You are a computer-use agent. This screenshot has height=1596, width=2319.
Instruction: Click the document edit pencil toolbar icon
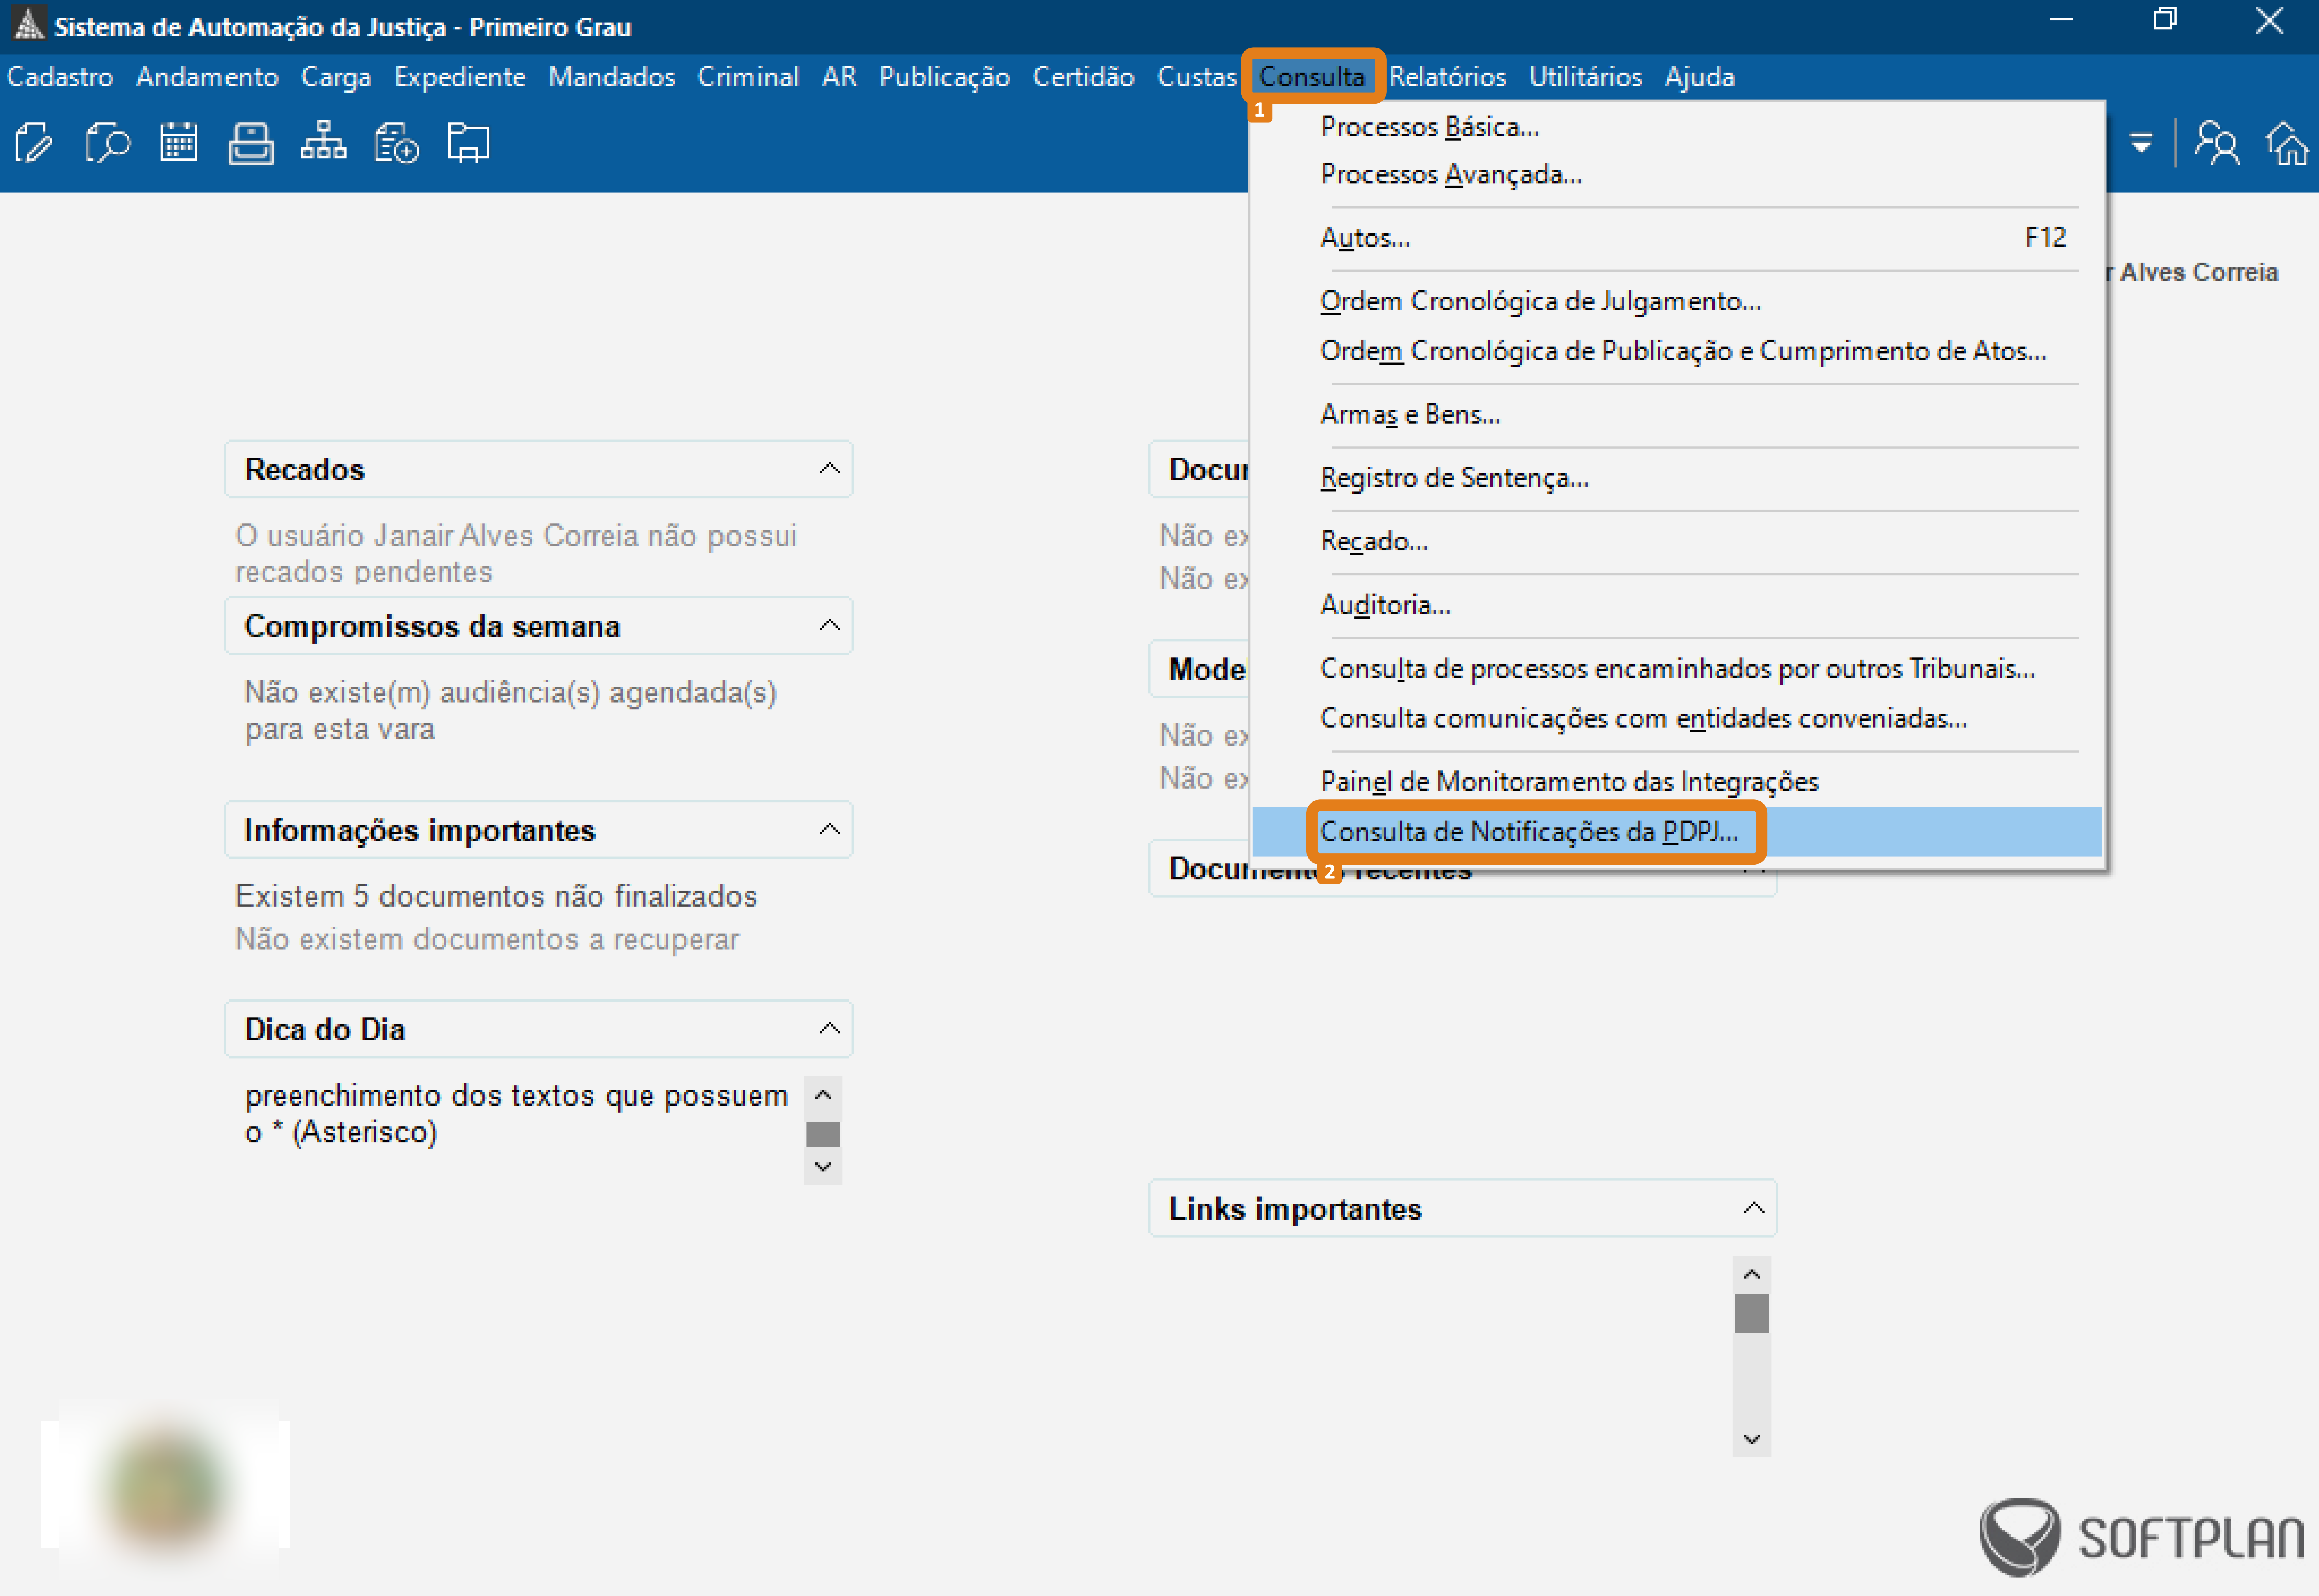click(x=34, y=144)
